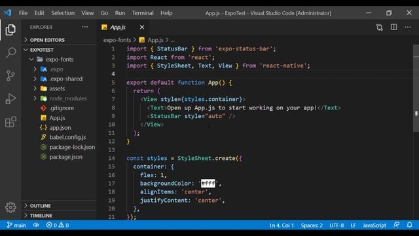
Task: Click the highlighted #fff color value
Action: pos(208,184)
